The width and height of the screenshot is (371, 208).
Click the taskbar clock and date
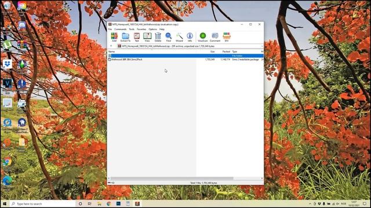[354, 204]
